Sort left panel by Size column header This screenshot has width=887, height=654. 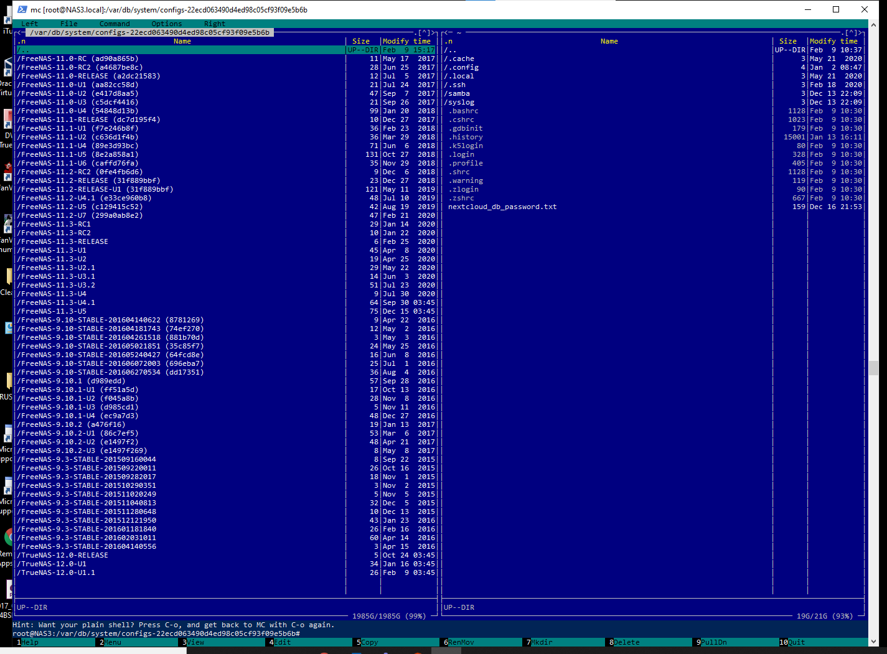coord(361,41)
